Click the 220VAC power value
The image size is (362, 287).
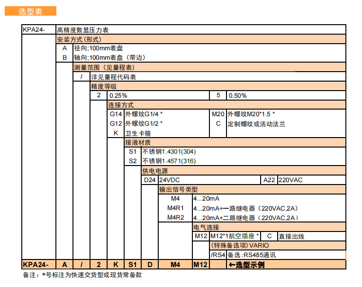pos(290,180)
